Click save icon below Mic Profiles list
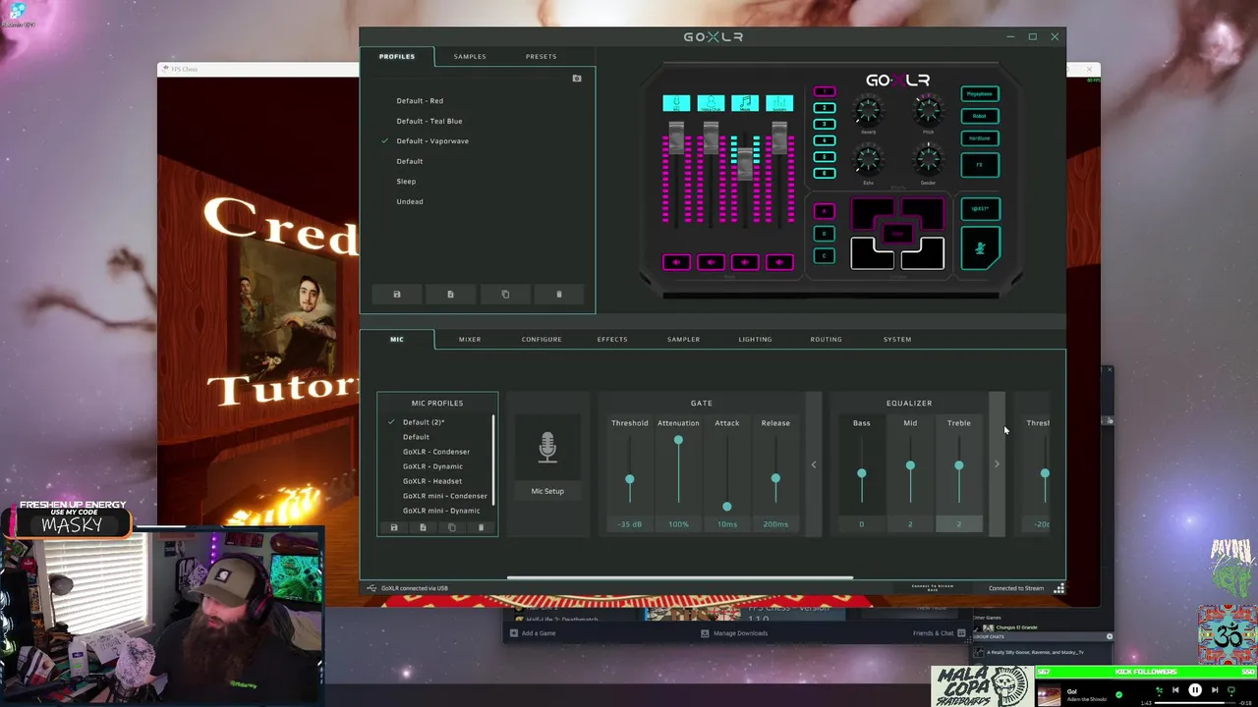 (x=394, y=527)
